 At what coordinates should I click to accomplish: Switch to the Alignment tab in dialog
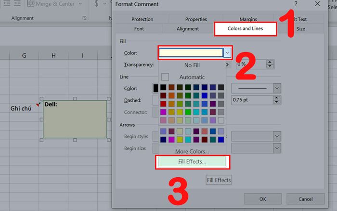point(188,28)
